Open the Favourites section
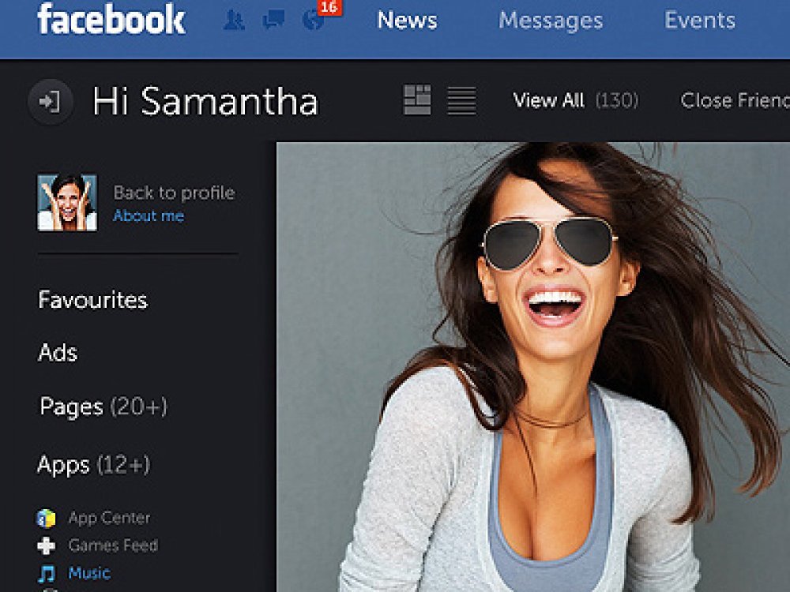790x592 pixels. coord(92,300)
